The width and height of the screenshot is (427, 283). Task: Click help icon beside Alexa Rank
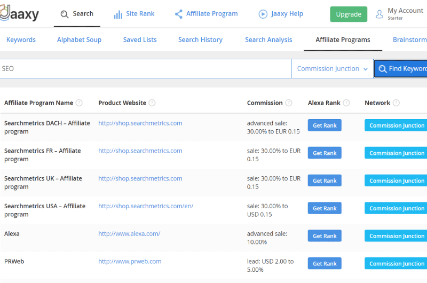pyautogui.click(x=346, y=103)
